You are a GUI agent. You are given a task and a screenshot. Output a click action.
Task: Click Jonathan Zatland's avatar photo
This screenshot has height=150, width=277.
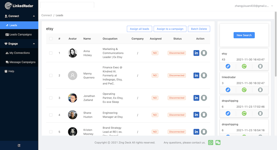click(x=73, y=98)
